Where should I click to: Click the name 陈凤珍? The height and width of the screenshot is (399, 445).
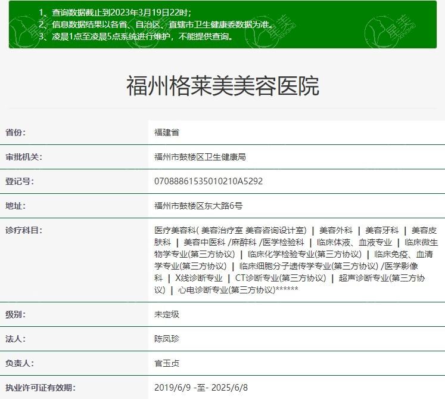coord(167,339)
